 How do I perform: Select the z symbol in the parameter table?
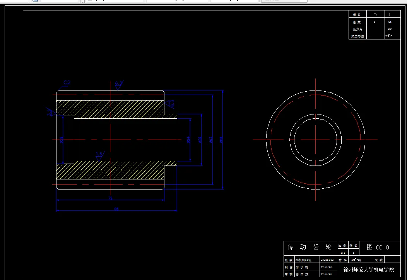coord(375,22)
